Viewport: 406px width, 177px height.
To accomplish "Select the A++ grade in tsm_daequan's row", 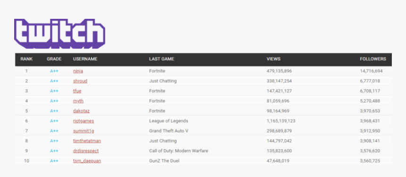I will 54,161.
